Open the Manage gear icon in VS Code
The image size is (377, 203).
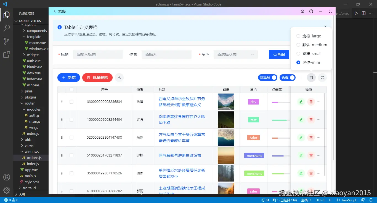point(7,190)
